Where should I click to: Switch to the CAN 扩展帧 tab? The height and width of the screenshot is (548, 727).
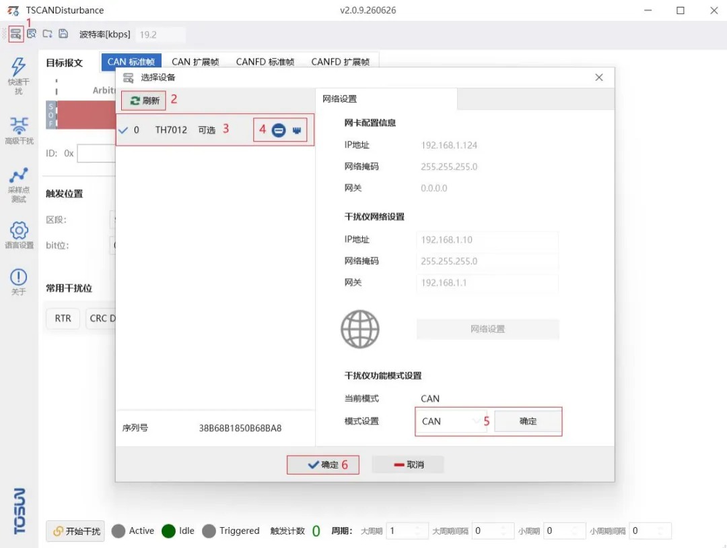(x=195, y=62)
